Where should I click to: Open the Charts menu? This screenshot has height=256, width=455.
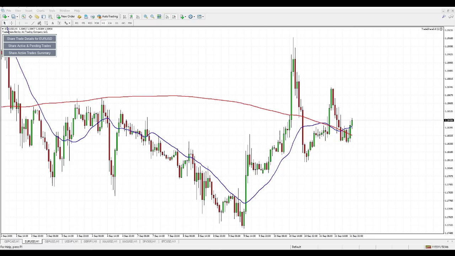pyautogui.click(x=41, y=11)
